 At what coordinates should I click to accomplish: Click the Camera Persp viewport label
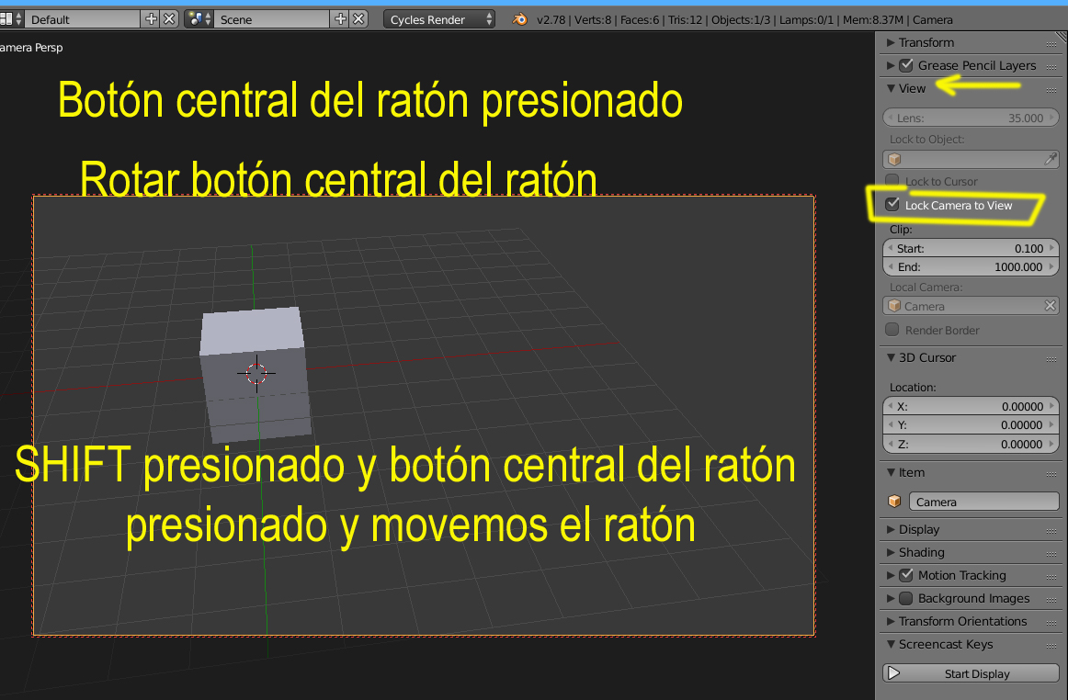(31, 48)
